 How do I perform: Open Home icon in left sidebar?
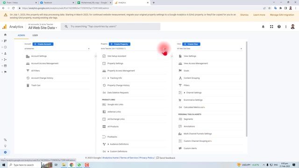(x=5, y=35)
